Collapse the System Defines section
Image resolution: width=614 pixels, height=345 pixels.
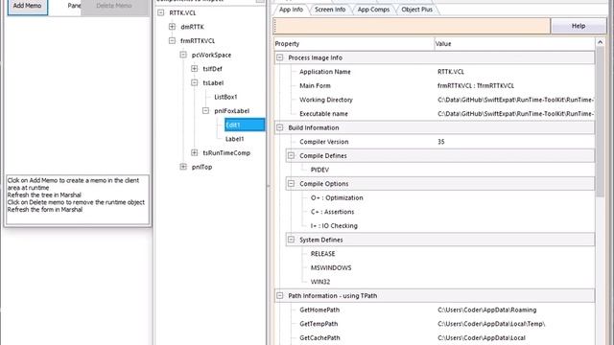pyautogui.click(x=292, y=240)
